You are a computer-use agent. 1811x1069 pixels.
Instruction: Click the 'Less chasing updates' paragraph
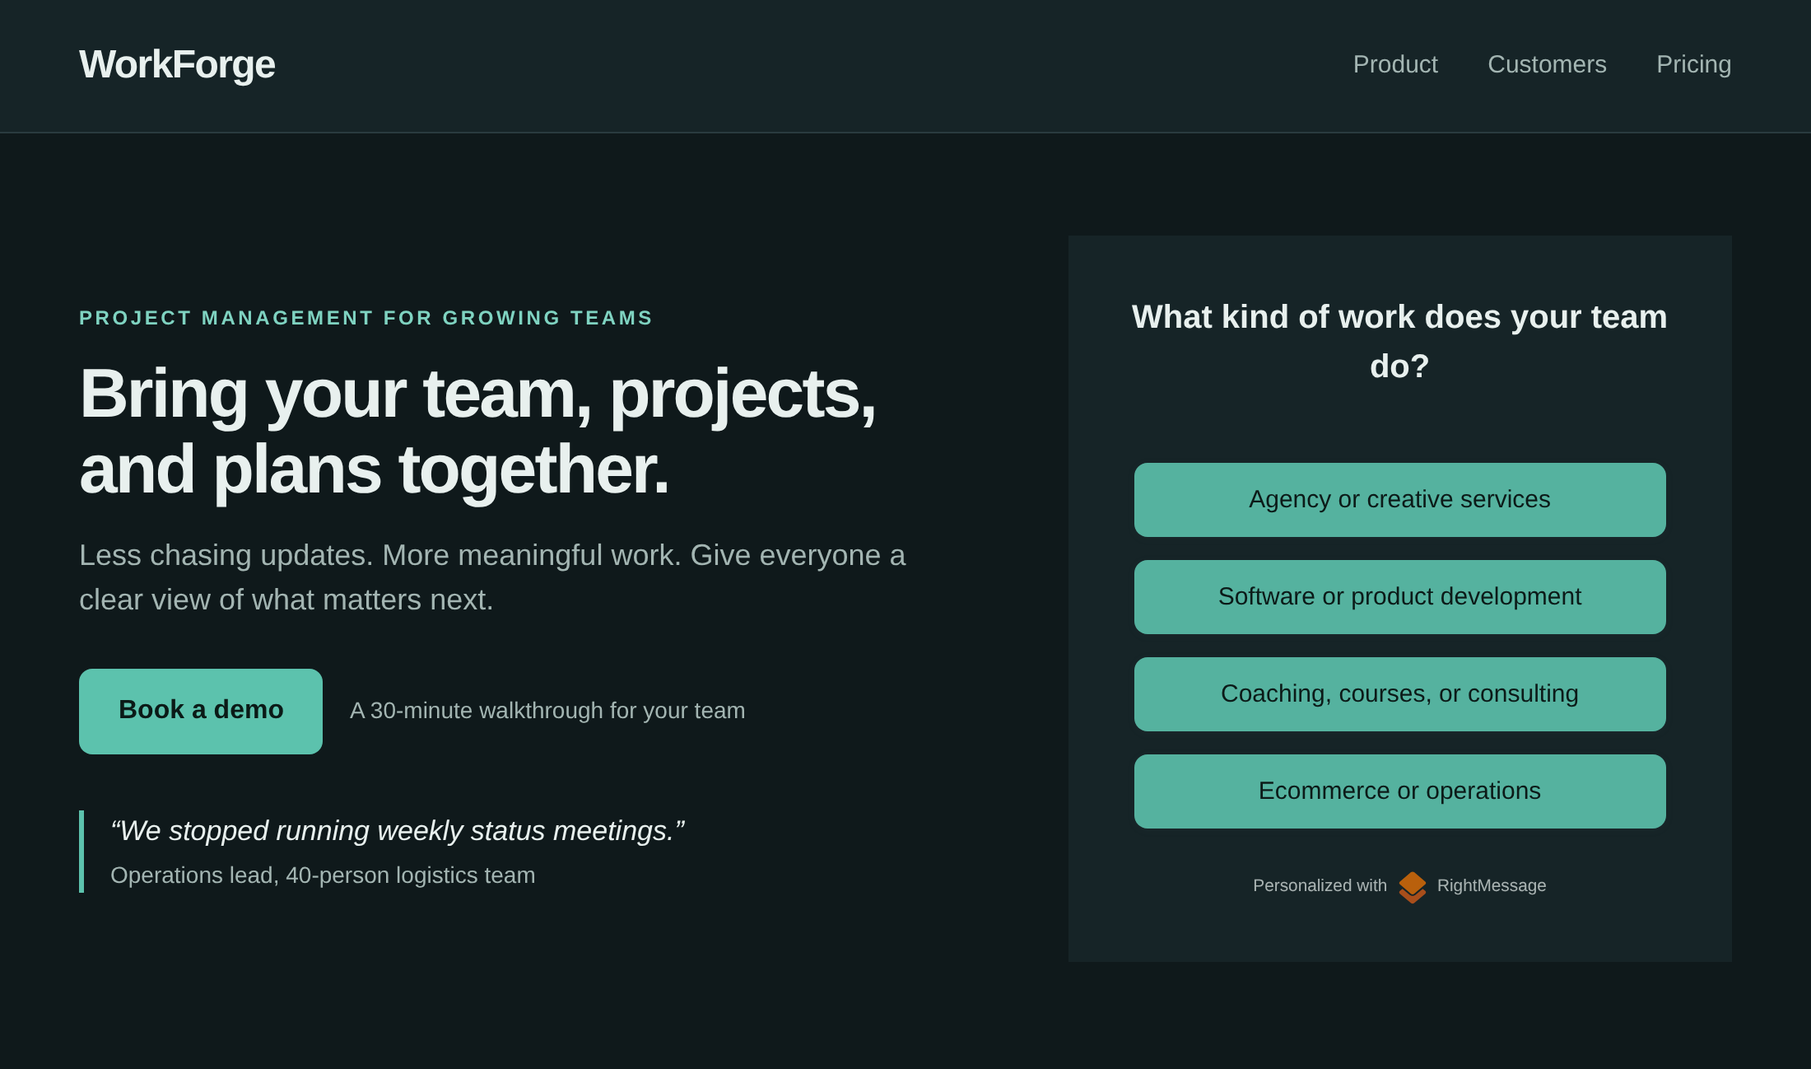492,577
